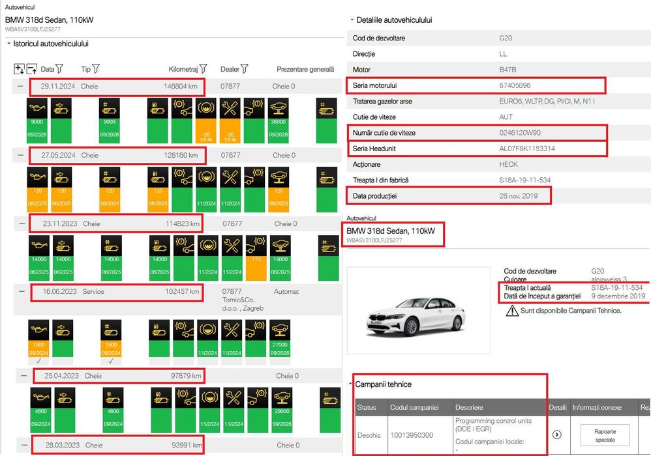Click production date 28 nov. 2019
Screen dimensions: 651x456
518,195
